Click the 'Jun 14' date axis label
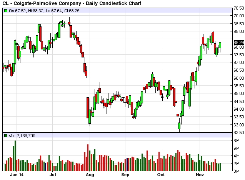Viewport: 245px width, 180px height. [x=17, y=175]
